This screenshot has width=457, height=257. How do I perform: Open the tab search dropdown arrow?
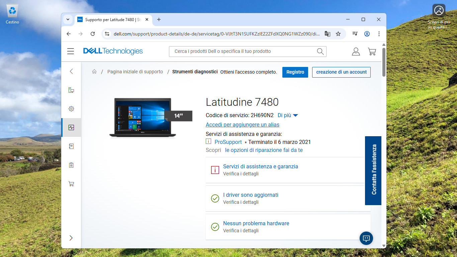(x=68, y=19)
